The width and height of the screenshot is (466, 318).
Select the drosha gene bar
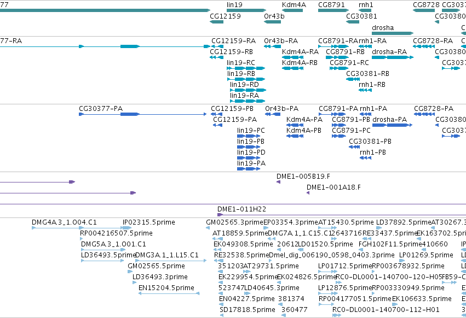click(x=393, y=33)
